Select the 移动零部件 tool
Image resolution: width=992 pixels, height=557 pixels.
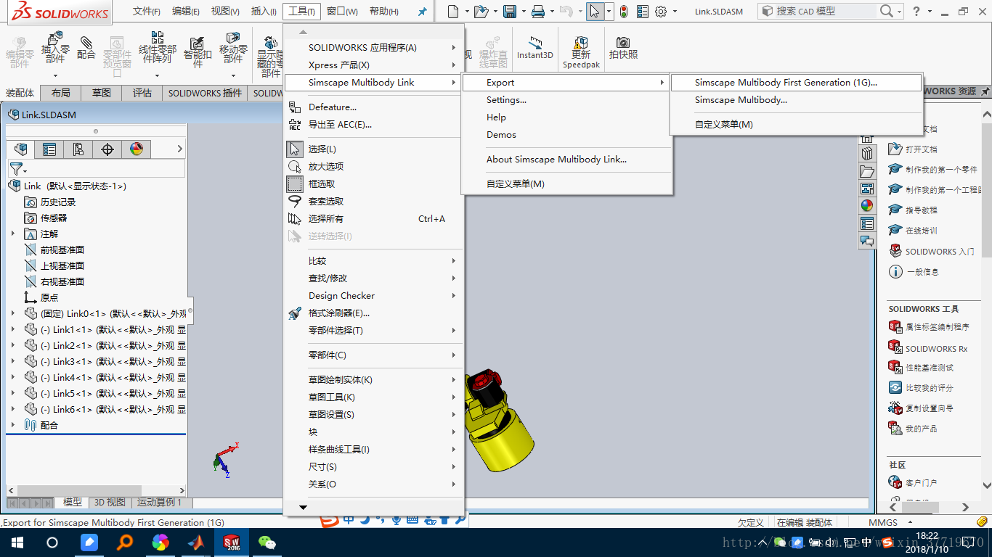tap(233, 48)
